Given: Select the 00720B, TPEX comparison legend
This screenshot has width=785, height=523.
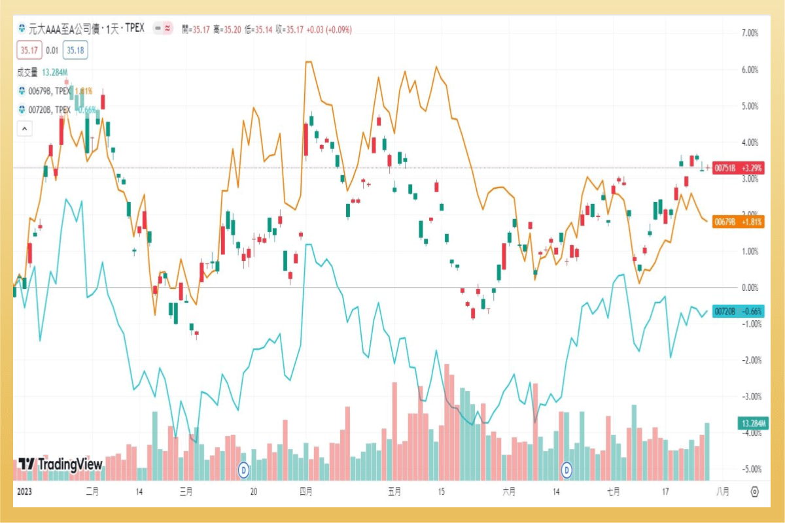Looking at the screenshot, I should point(50,110).
